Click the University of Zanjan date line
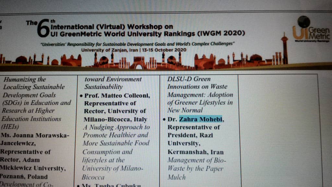 [134, 50]
